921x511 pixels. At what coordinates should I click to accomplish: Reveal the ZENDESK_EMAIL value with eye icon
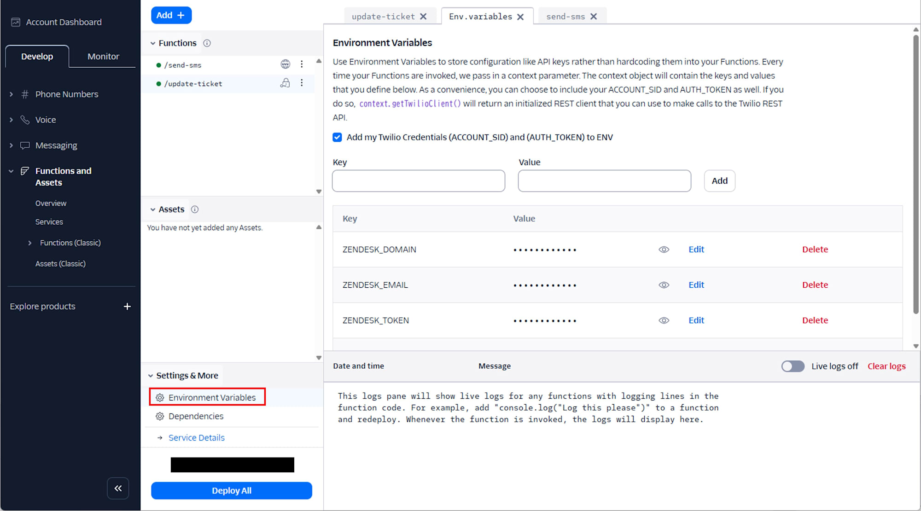(664, 285)
